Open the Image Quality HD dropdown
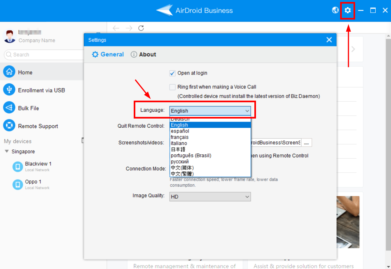Screen dimensions: 391x269 tap(210, 196)
